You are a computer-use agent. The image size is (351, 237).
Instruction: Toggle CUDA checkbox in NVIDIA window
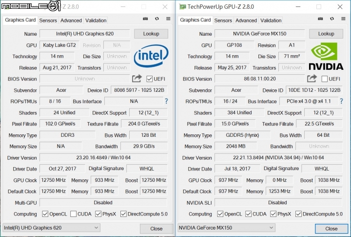click(248, 214)
